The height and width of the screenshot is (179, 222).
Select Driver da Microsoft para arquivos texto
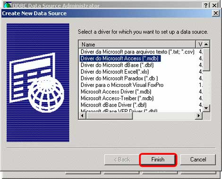137,52
